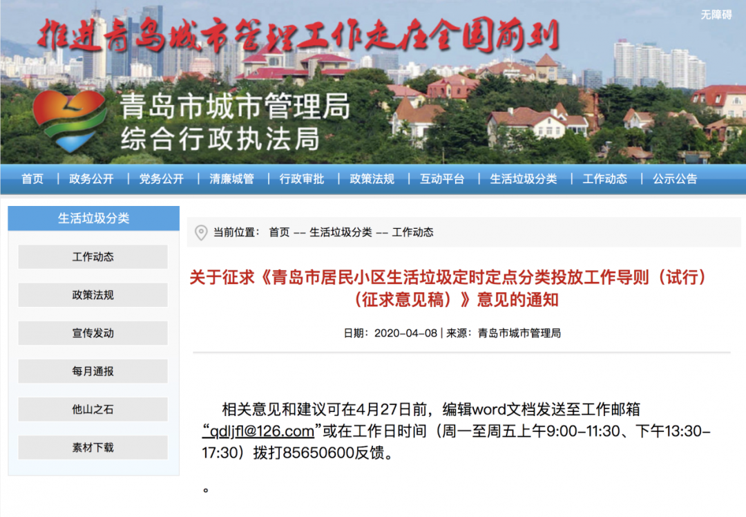Viewport: 746px width, 517px height.
Task: Select 每月通报 sidebar button
Action: coord(93,371)
